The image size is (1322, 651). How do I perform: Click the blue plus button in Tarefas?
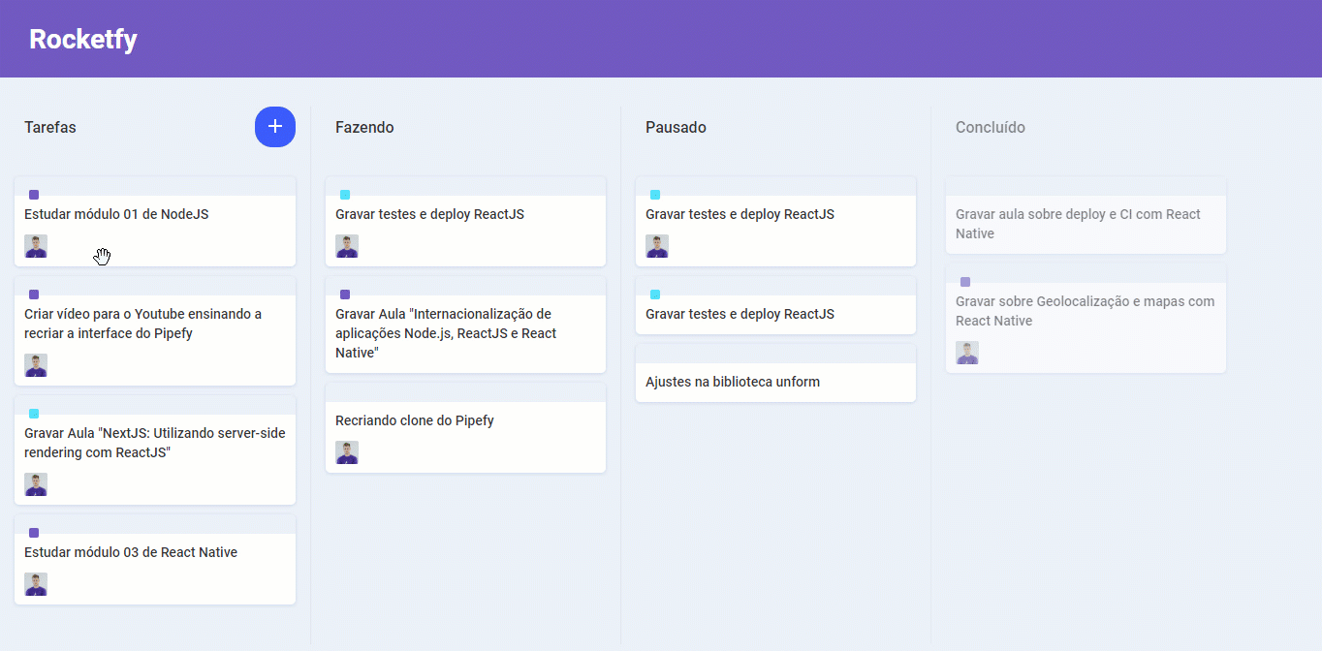pos(275,127)
